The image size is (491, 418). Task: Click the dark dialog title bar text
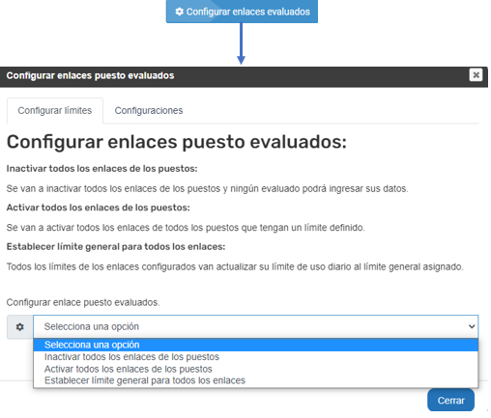tap(90, 75)
